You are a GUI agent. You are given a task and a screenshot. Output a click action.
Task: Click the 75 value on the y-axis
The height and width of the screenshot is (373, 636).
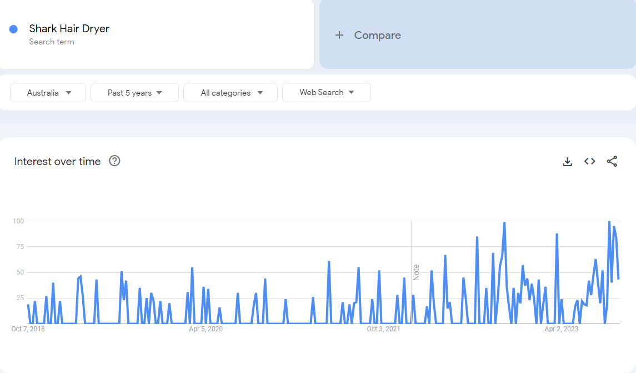click(20, 247)
